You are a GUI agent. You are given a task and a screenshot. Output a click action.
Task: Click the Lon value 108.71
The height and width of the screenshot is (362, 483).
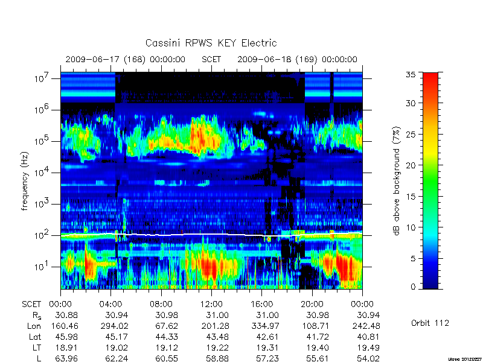coord(315,326)
